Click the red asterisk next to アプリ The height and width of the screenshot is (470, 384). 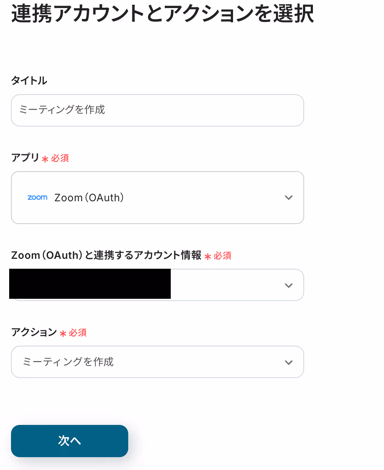click(x=45, y=159)
